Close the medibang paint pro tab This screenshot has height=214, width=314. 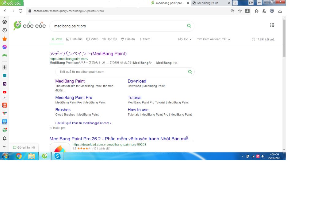[x=188, y=3]
